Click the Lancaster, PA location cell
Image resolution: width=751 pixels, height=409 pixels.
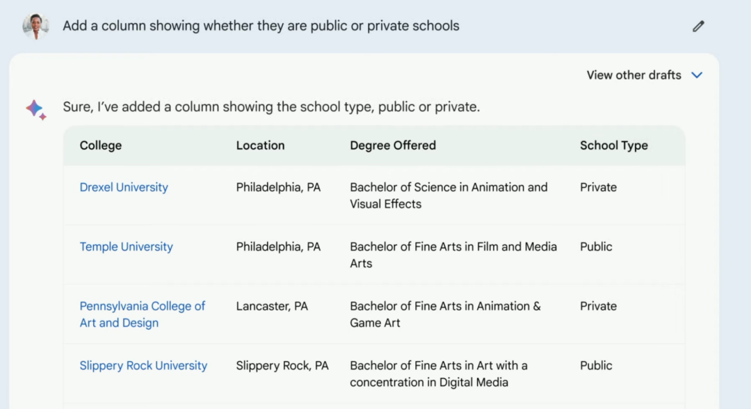(272, 306)
